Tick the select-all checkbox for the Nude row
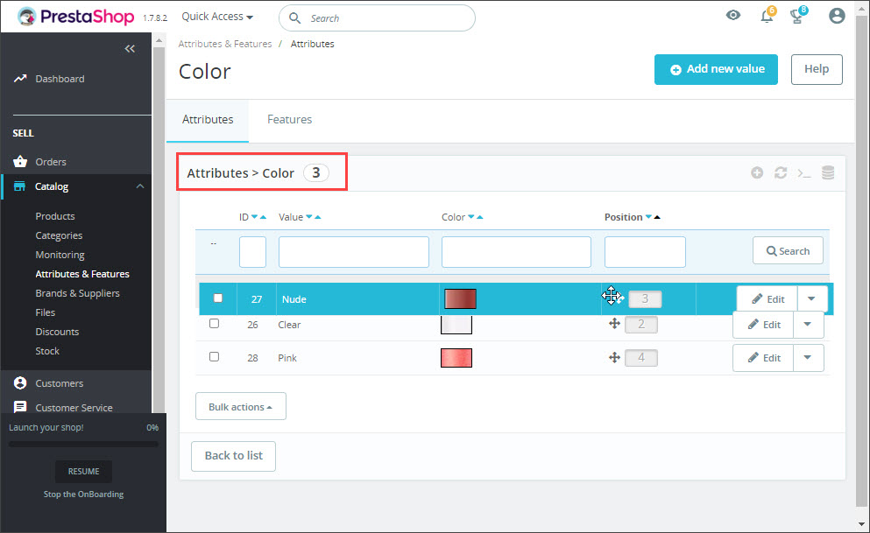 pyautogui.click(x=217, y=298)
